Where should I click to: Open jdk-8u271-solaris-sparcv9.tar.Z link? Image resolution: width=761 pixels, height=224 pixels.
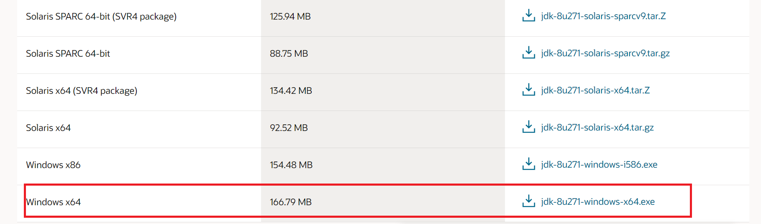603,16
